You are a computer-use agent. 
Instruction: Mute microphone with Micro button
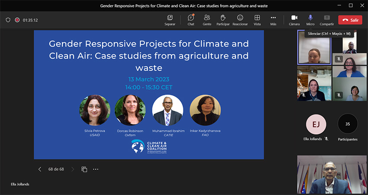tap(310, 20)
